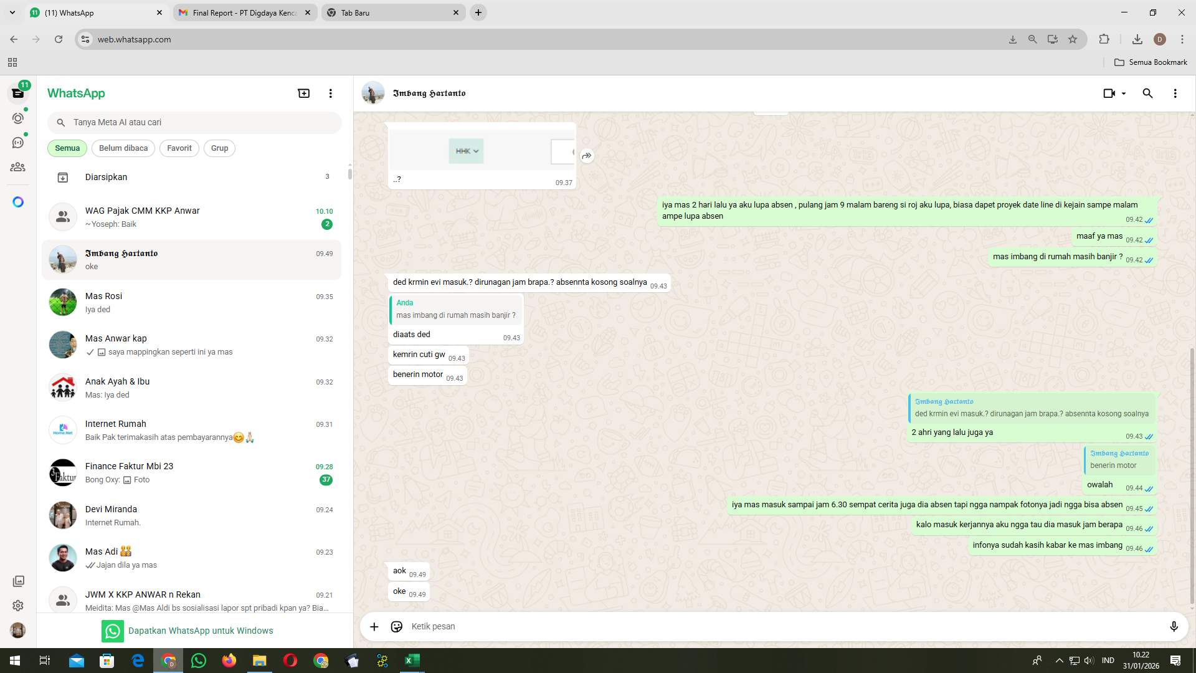Search within this chat
1196x673 pixels.
1147,93
